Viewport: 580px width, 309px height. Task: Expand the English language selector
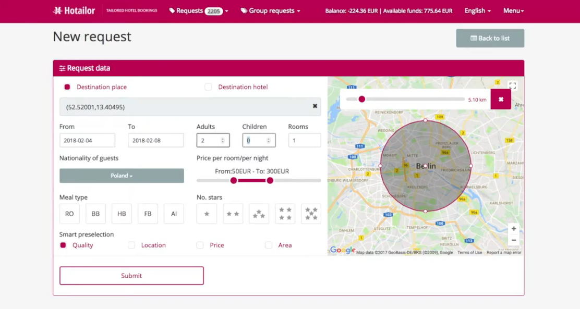click(x=477, y=10)
